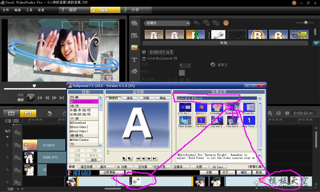Open the 编辑 menu
The height and width of the screenshot is (192, 320).
pos(17,10)
